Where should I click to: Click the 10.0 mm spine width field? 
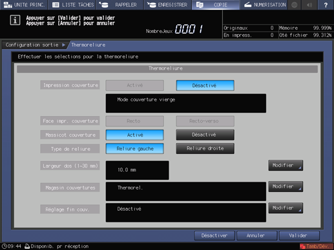[x=137, y=170]
